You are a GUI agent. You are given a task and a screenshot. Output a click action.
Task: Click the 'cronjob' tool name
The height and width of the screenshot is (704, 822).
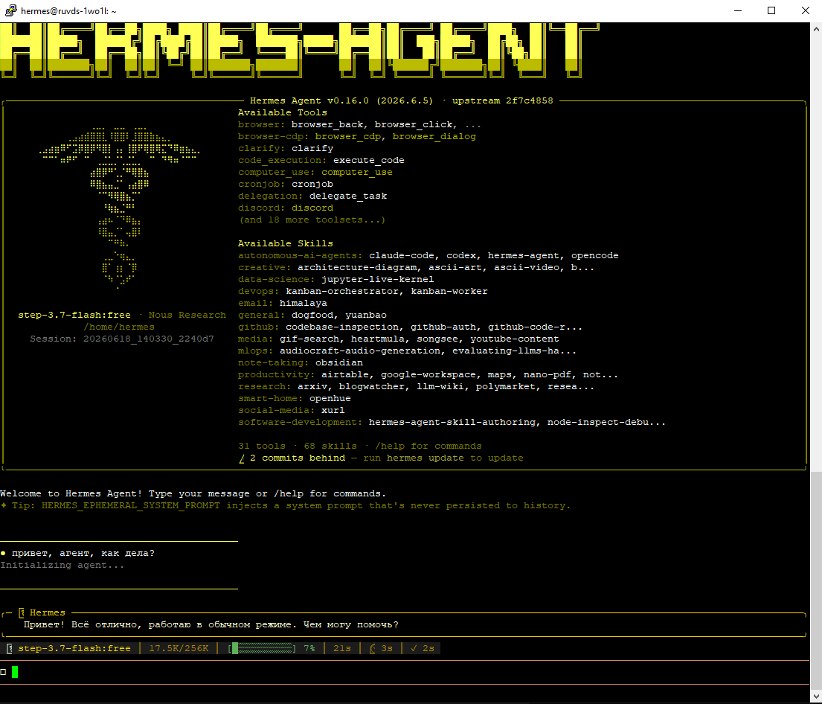(x=312, y=184)
